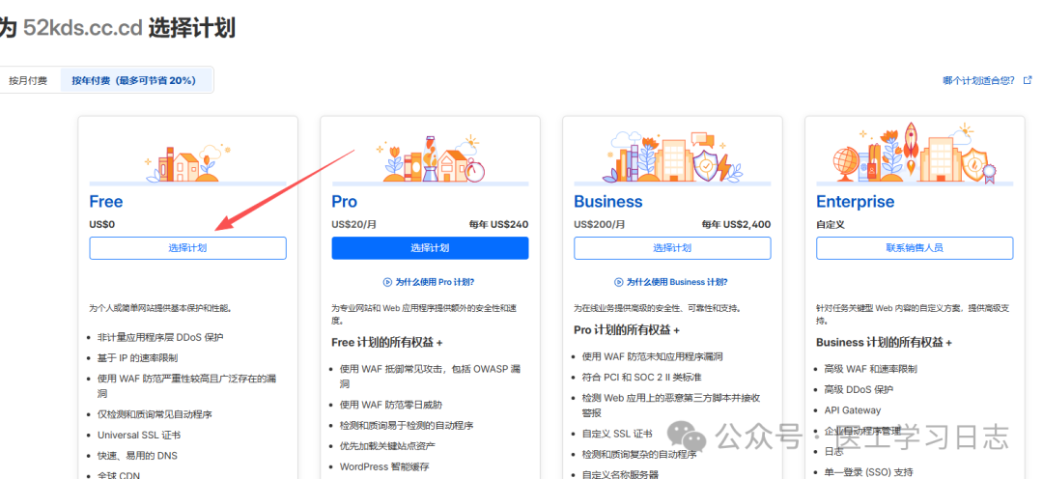Viewport: 1043px width, 479px height.
Task: Click external link icon beside 哪个计划适合您
Action: [1028, 80]
